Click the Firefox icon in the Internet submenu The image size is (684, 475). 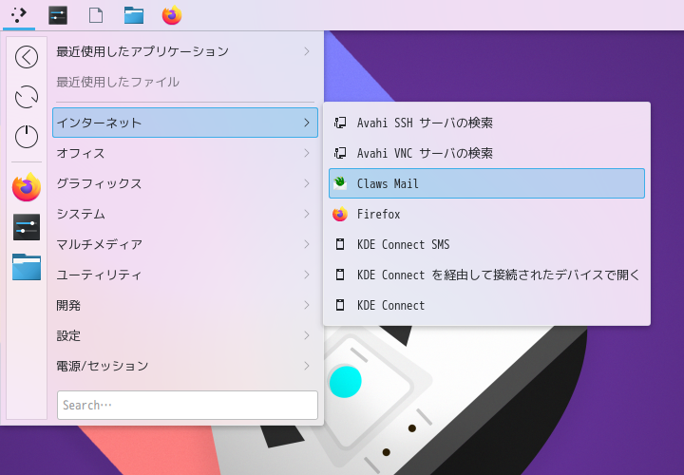[340, 214]
